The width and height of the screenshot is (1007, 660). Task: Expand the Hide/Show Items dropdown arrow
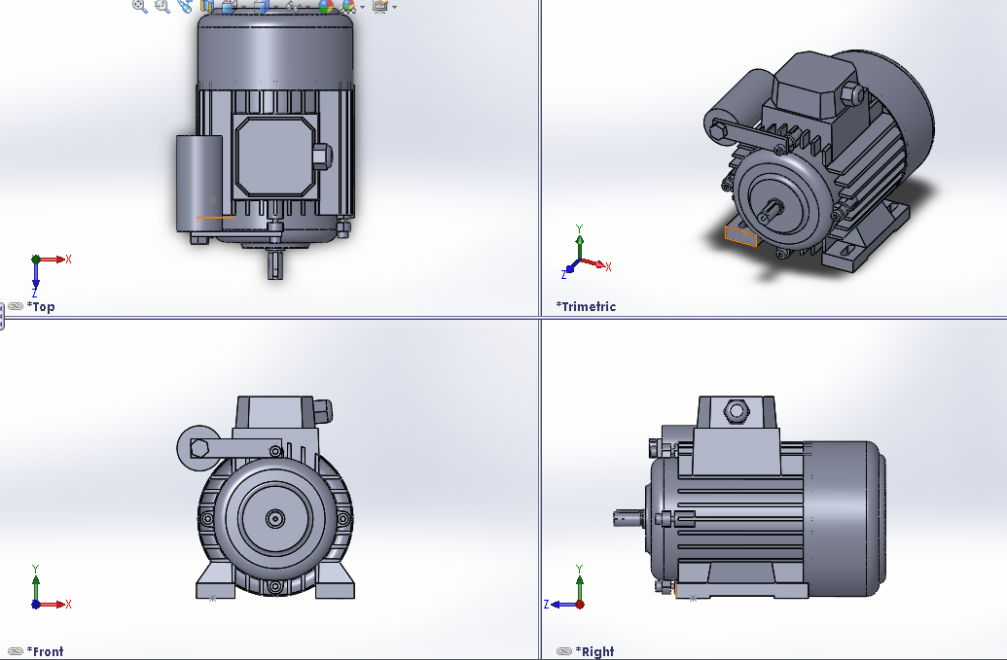coord(307,7)
